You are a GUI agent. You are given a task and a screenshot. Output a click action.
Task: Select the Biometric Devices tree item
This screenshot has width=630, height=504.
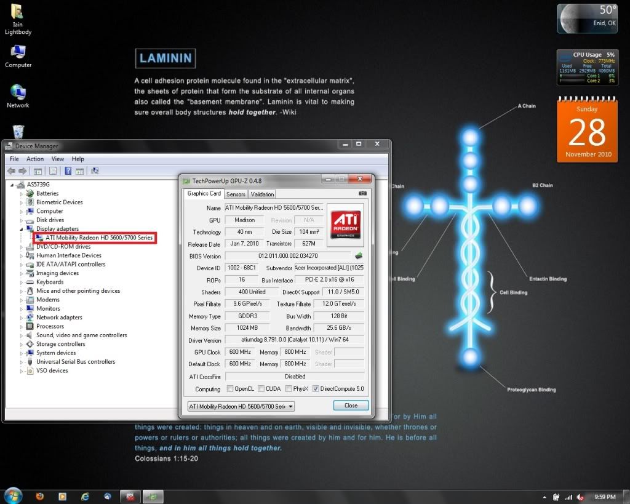click(x=60, y=202)
